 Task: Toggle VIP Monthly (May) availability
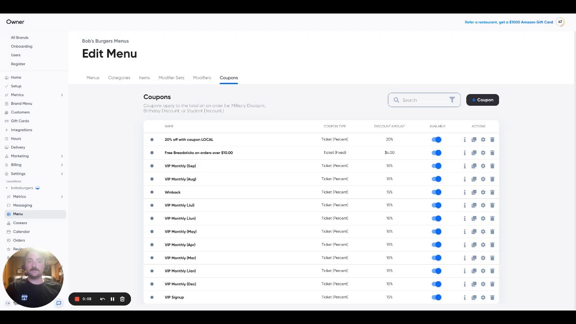click(x=436, y=231)
